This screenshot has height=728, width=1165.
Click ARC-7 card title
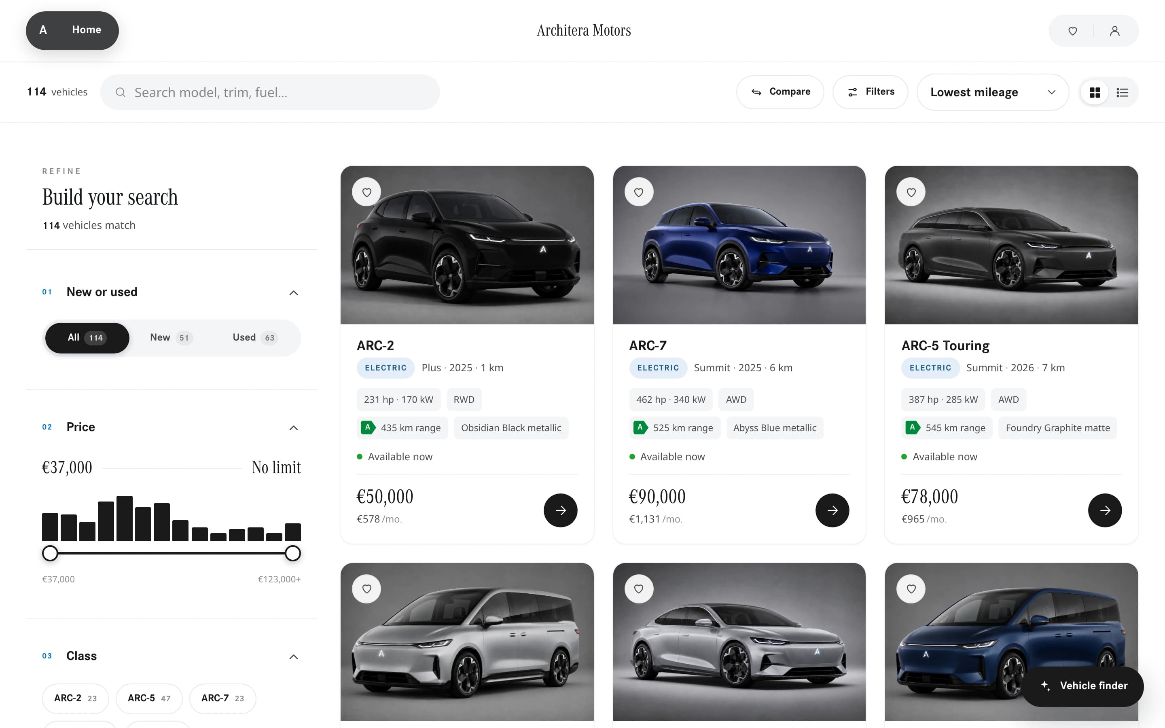[648, 346]
